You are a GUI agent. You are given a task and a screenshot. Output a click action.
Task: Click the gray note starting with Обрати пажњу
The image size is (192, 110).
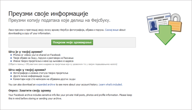[63, 64]
